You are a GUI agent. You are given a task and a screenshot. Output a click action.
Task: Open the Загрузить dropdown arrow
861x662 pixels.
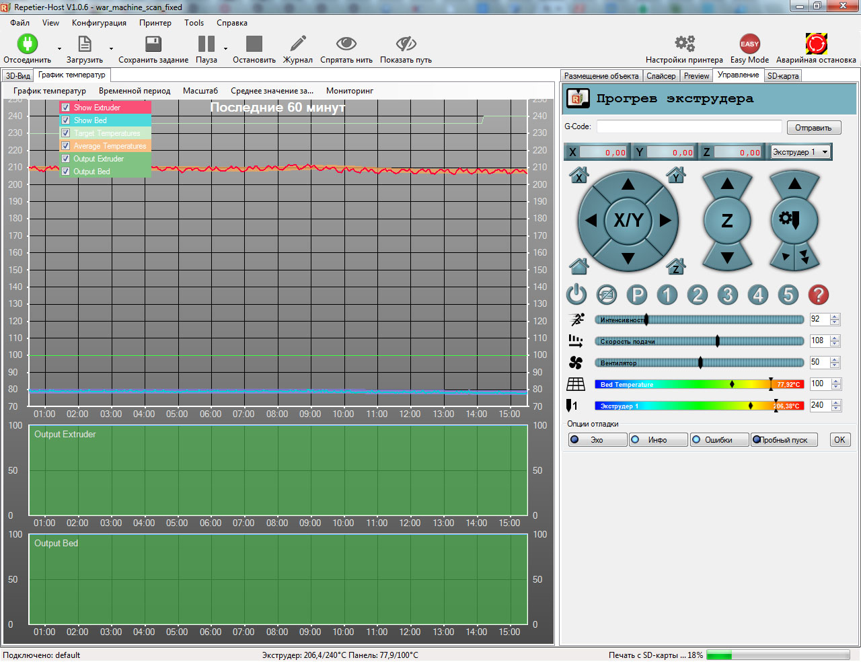tap(111, 49)
